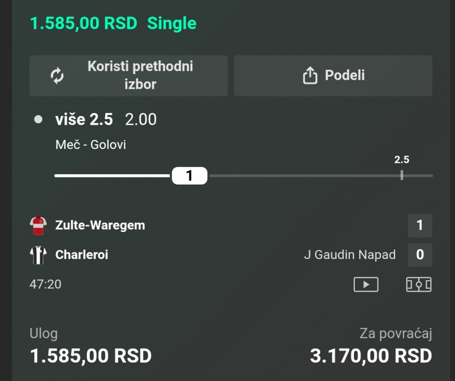Open the Charleroi team name
Viewport: 455px width, 381px height.
(x=82, y=255)
